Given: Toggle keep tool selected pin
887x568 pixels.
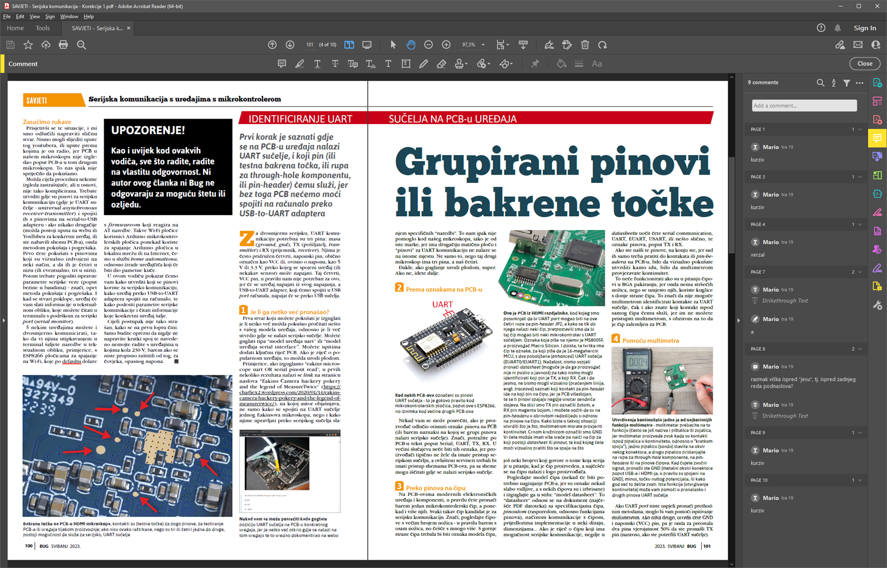Looking at the screenshot, I should click(535, 64).
